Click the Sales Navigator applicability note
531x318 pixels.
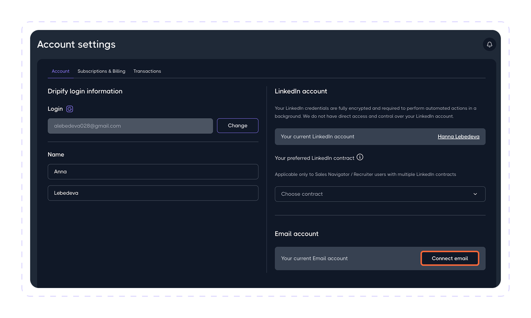tap(365, 174)
